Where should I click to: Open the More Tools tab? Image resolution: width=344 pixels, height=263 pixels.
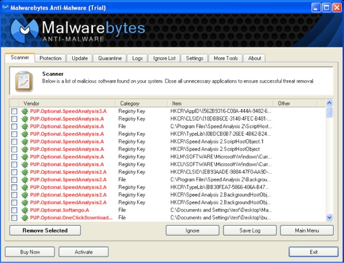[226, 58]
